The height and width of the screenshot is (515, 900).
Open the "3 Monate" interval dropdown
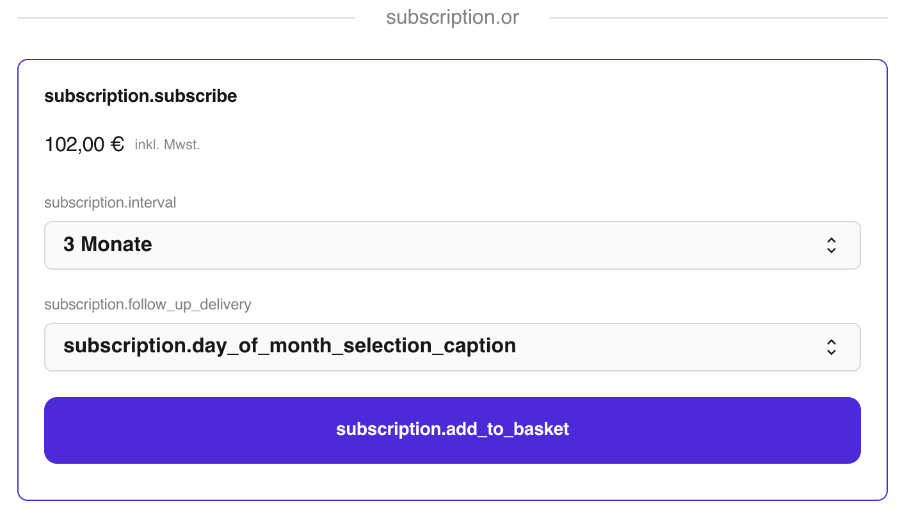pyautogui.click(x=452, y=245)
